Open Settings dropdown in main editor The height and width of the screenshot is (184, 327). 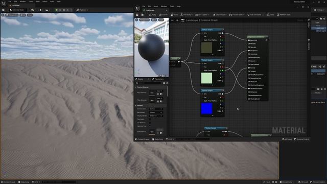319,10
